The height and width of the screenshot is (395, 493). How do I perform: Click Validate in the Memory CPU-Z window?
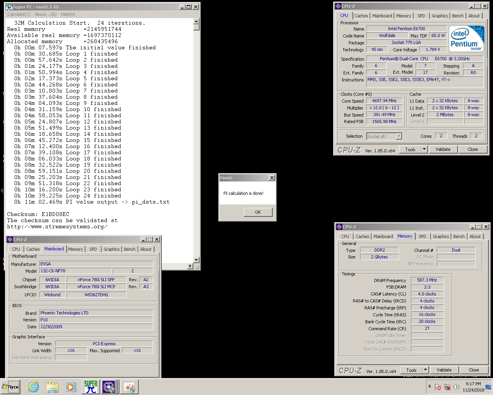click(444, 370)
